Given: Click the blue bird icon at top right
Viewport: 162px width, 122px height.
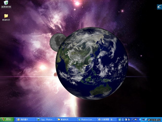Looking at the screenshot, I should [159, 7].
